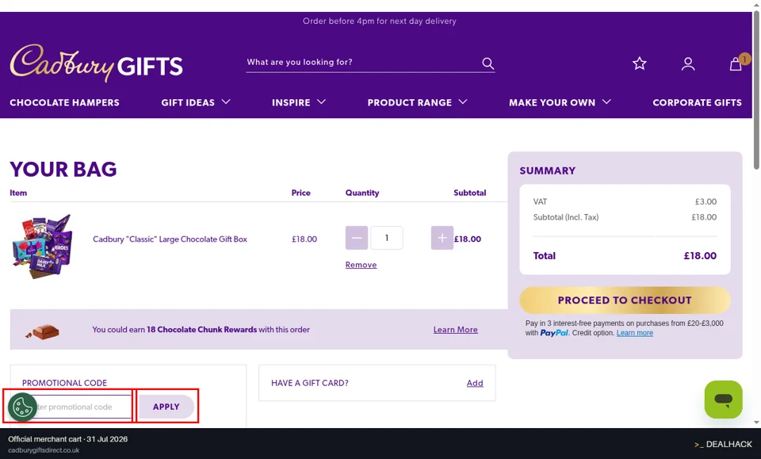This screenshot has height=459, width=761.
Task: Click the promotional code input field
Action: [77, 407]
